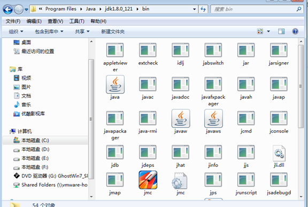The image size is (308, 207).
Task: Select the jcmd file icon
Action: tap(246, 118)
